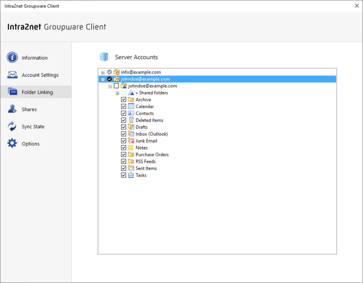Uncheck the Archive folder checkbox
363x283 pixels.
tap(124, 100)
